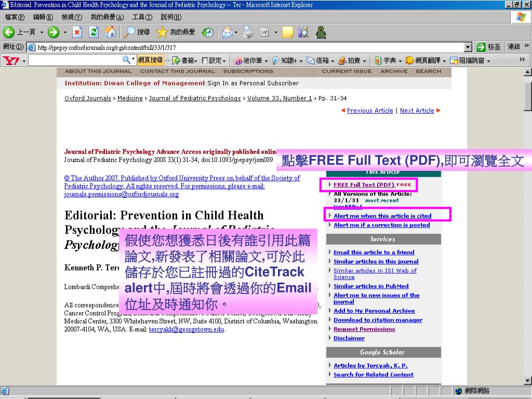The height and width of the screenshot is (399, 532).
Task: Click the Yahoo 網頁搜尋 search button
Action: point(150,60)
